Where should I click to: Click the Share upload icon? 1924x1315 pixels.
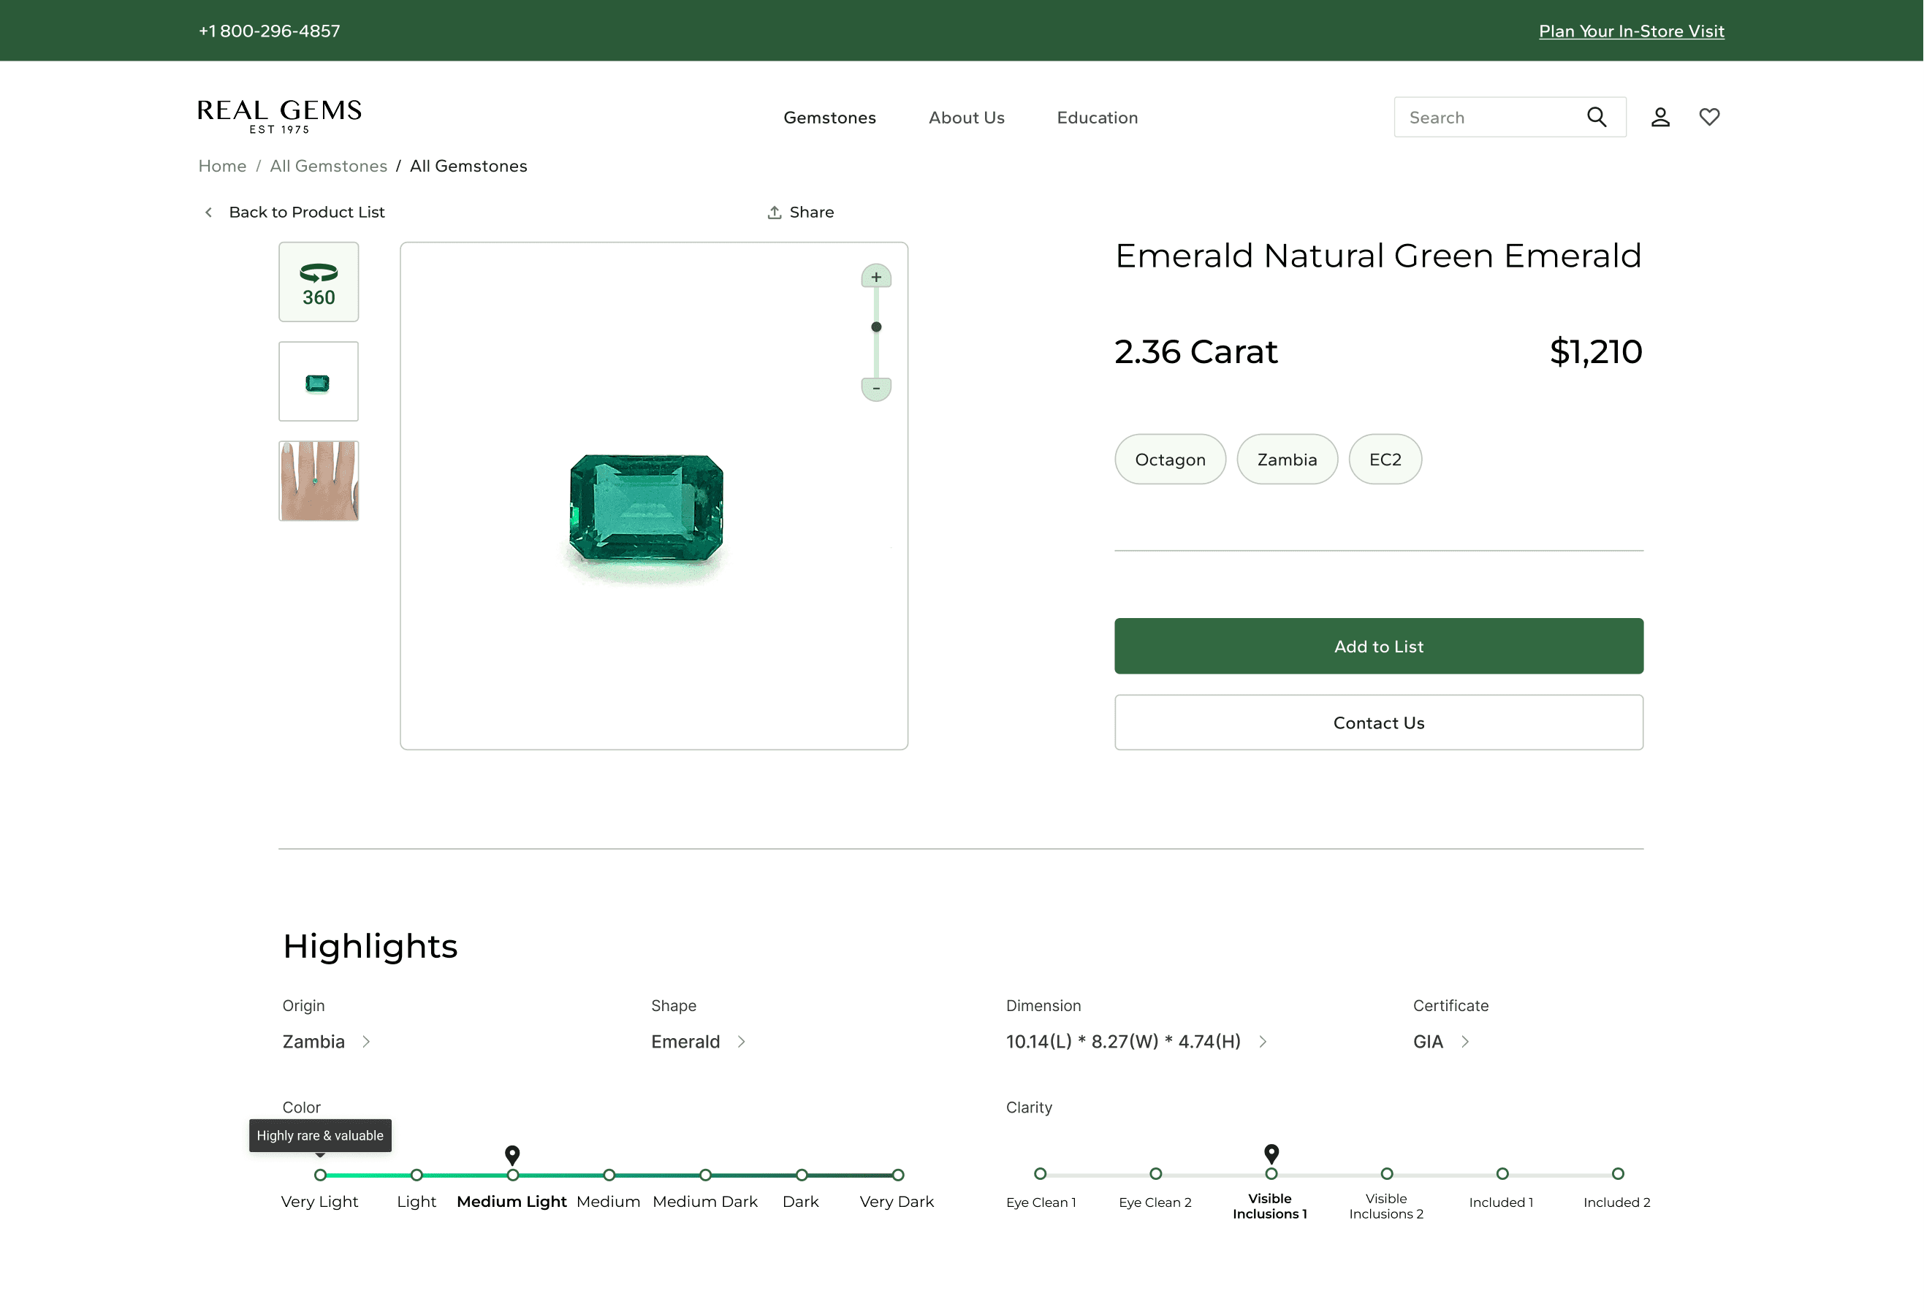(x=774, y=213)
